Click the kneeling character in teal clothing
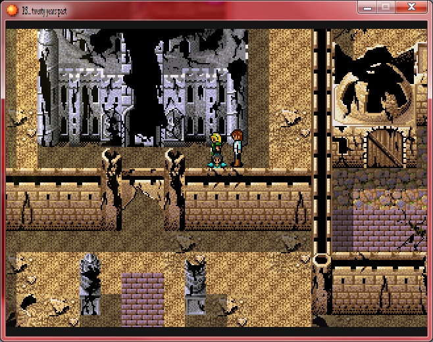433x342 pixels. click(216, 160)
